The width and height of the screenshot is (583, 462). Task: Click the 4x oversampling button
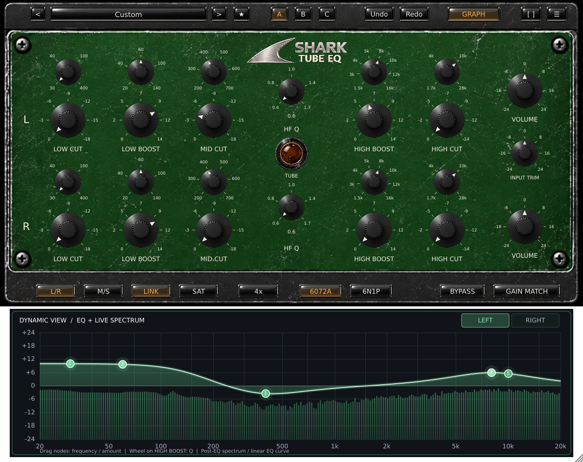click(258, 291)
